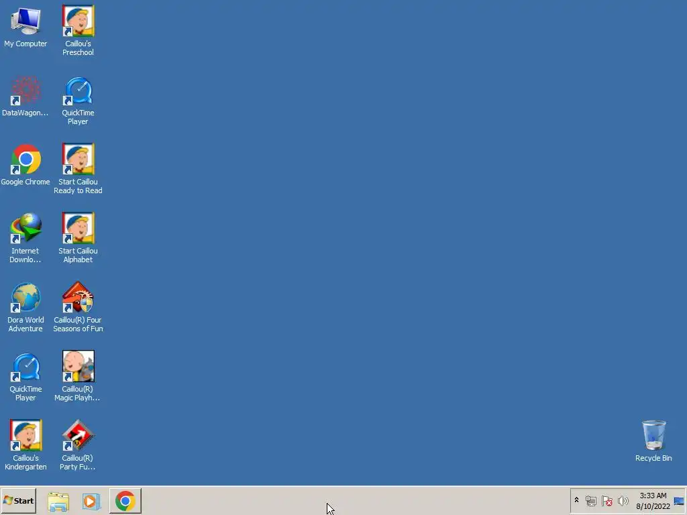The height and width of the screenshot is (515, 687).
Task: Show hidden tray icons arrow
Action: [x=576, y=500]
